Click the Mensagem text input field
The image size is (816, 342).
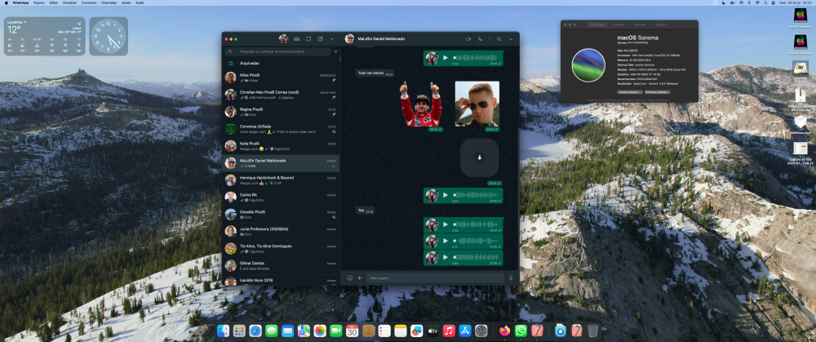point(435,278)
